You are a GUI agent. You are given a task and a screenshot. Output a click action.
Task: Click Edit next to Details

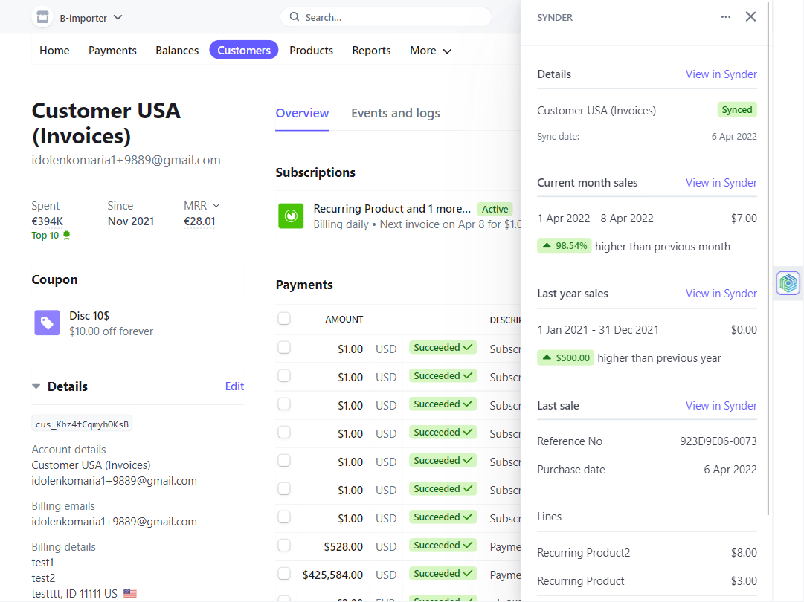point(234,386)
